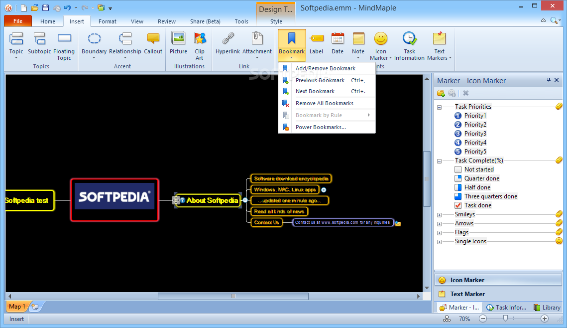The image size is (567, 328).
Task: Expand the Arrows group
Action: click(x=440, y=224)
